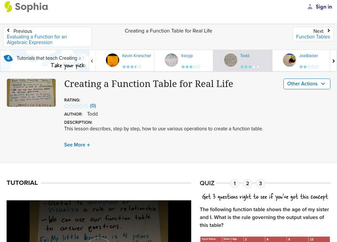Click the TUTORIAL section heading
Screen dimensions: 337x242
click(22, 183)
